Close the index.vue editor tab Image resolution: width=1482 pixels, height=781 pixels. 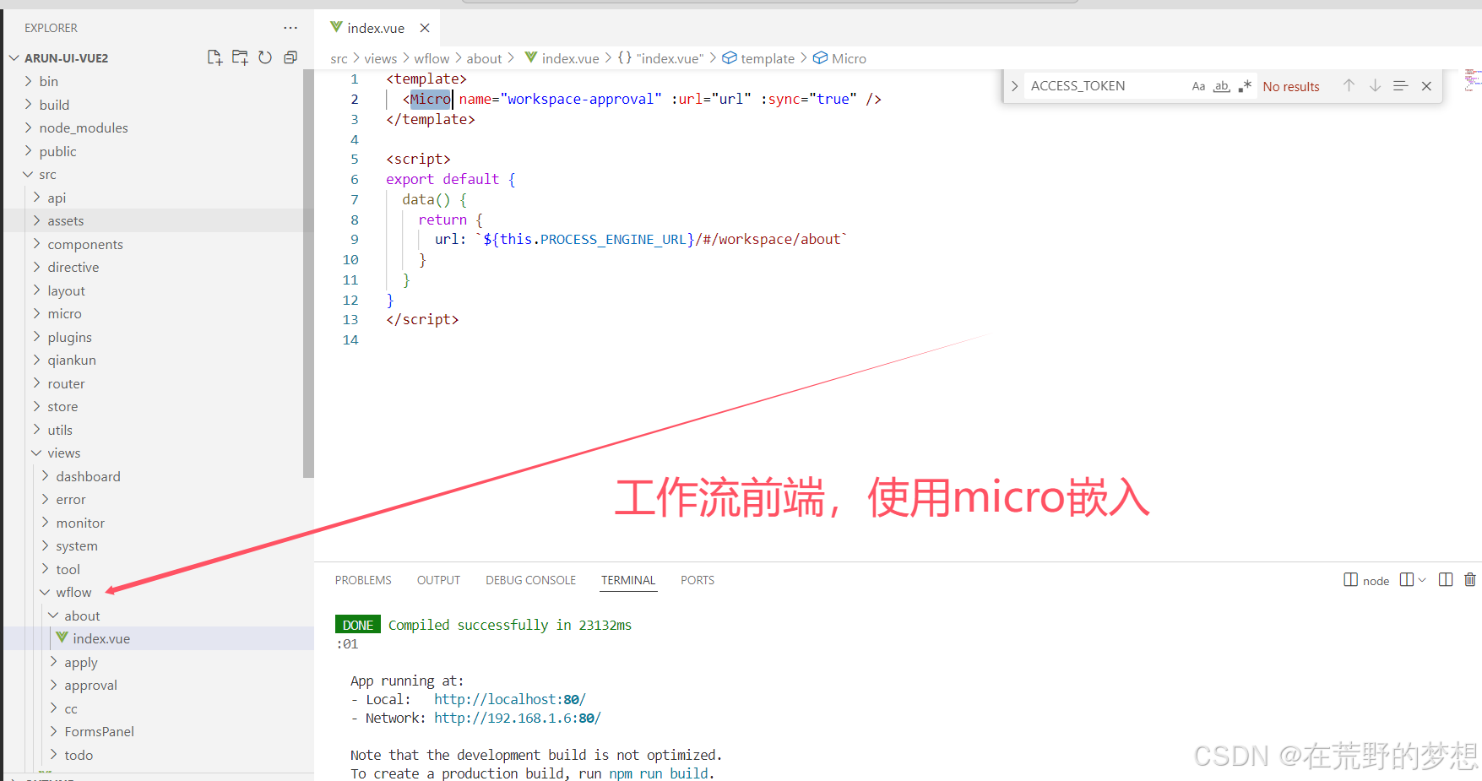(425, 28)
